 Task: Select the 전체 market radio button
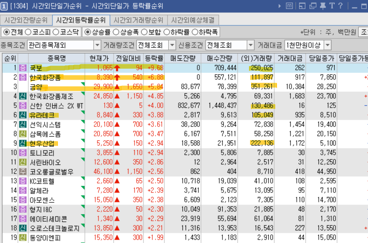click(x=7, y=32)
